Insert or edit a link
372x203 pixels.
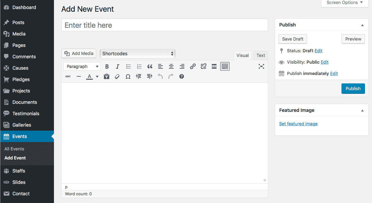coord(193,67)
